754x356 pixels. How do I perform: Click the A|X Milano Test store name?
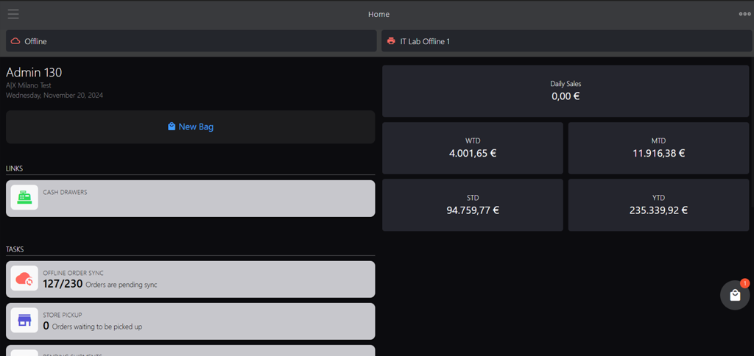pyautogui.click(x=29, y=85)
